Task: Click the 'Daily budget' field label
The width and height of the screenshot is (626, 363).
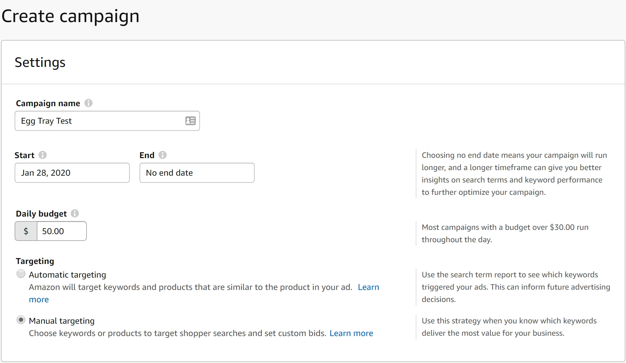Action: 41,214
